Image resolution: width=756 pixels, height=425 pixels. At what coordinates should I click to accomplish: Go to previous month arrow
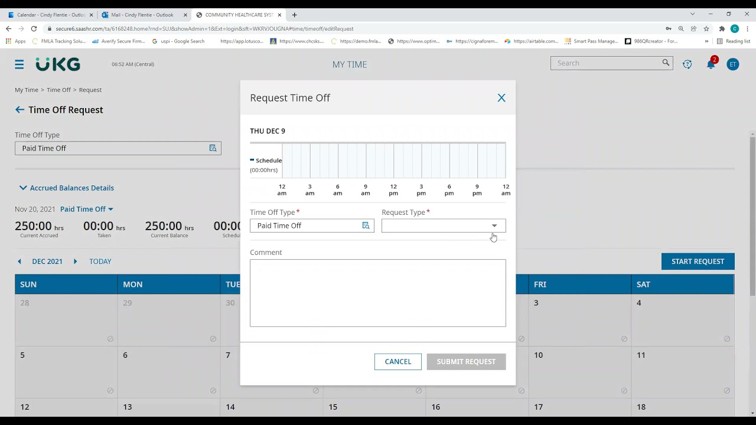point(19,261)
